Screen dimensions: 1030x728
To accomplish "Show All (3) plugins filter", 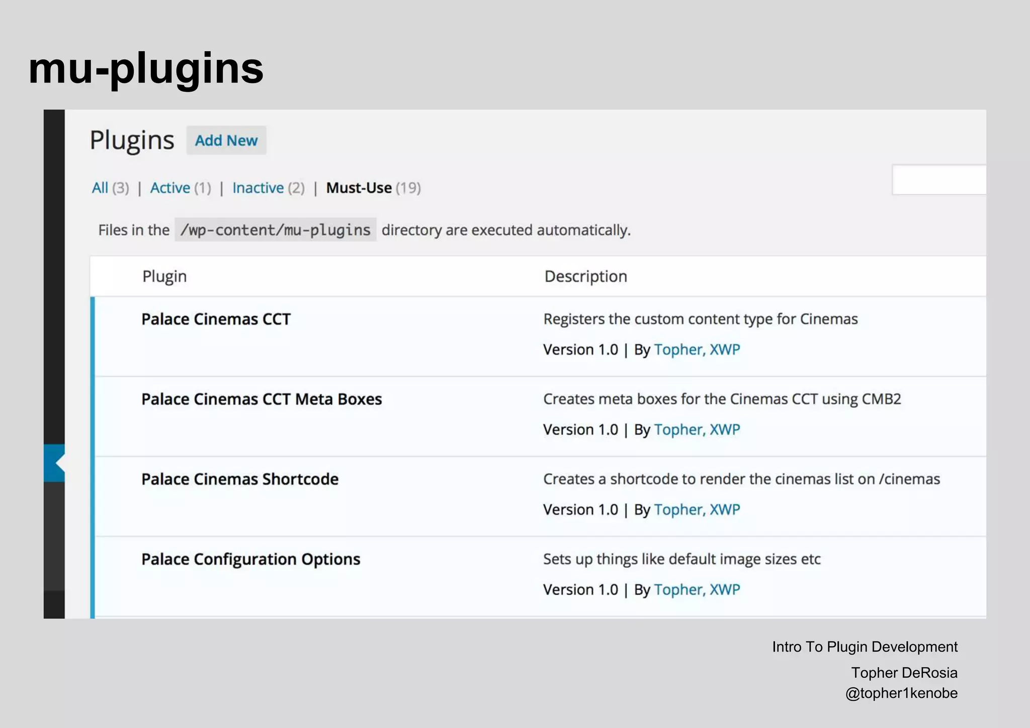I will coord(110,188).
